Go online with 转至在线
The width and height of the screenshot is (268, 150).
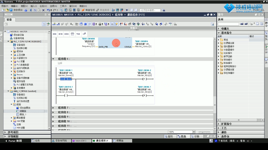[88, 10]
